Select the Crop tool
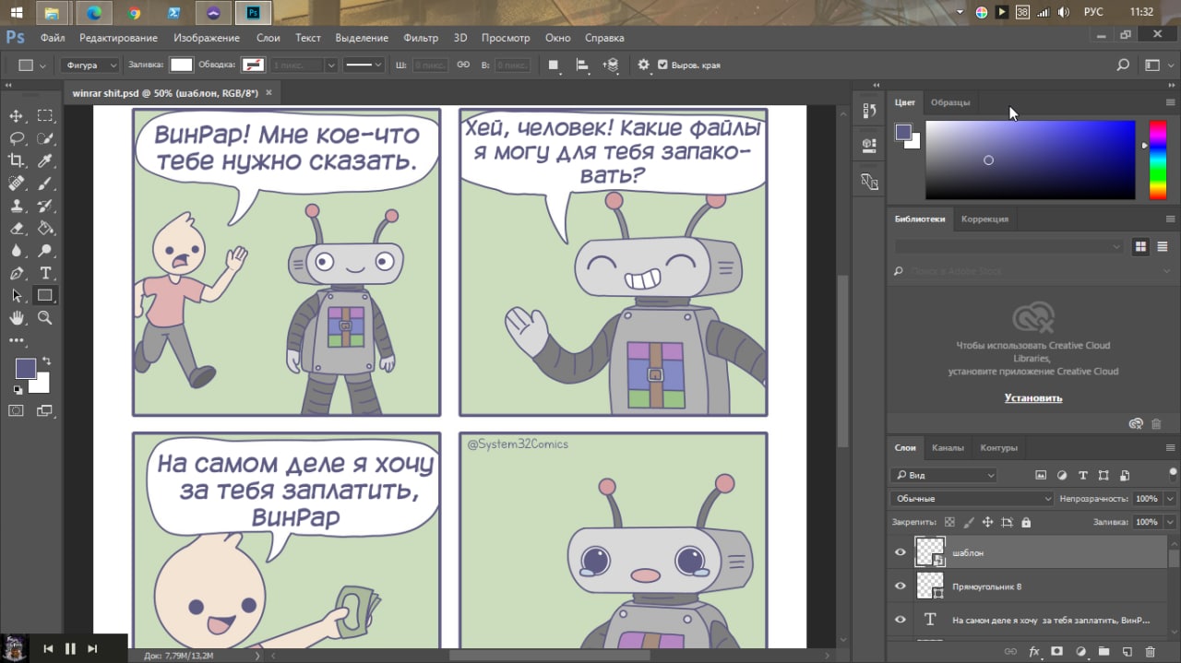The width and height of the screenshot is (1181, 663). 17,160
